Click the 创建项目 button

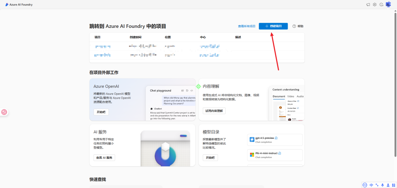(x=273, y=26)
